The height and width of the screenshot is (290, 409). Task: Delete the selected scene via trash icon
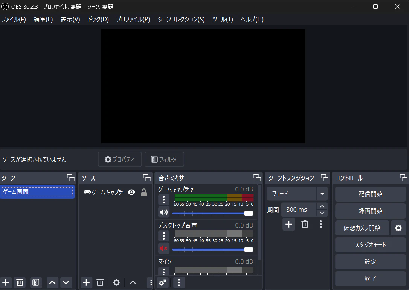20,283
